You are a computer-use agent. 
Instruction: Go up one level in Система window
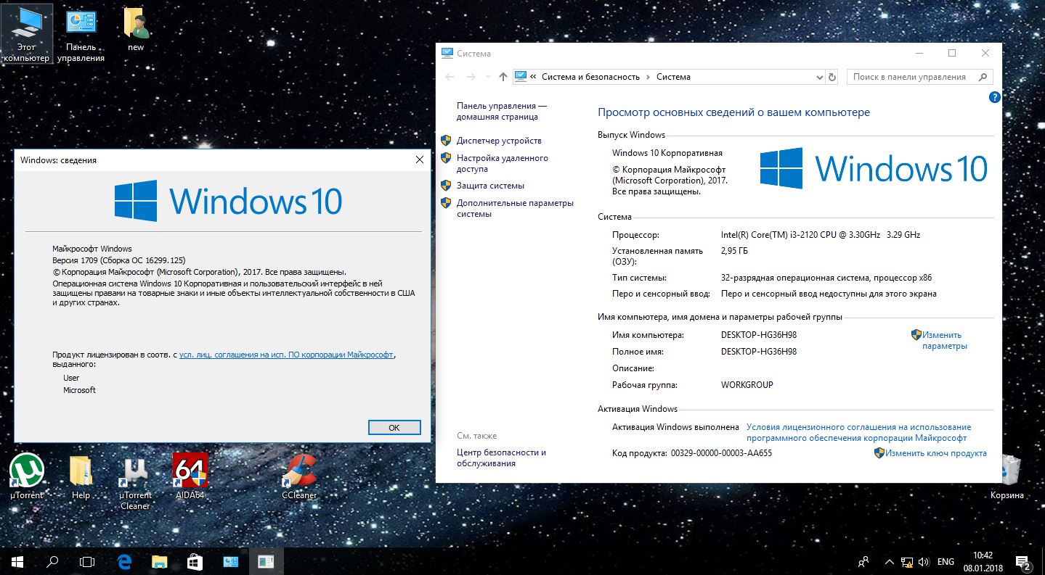click(x=503, y=77)
